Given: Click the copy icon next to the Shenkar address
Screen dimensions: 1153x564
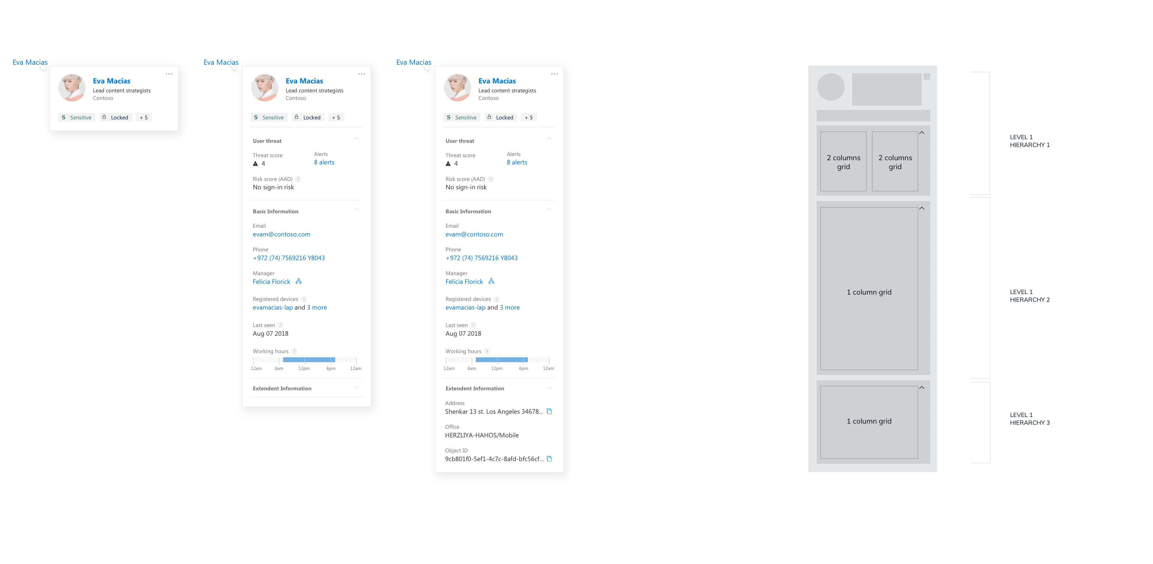Looking at the screenshot, I should (x=549, y=412).
